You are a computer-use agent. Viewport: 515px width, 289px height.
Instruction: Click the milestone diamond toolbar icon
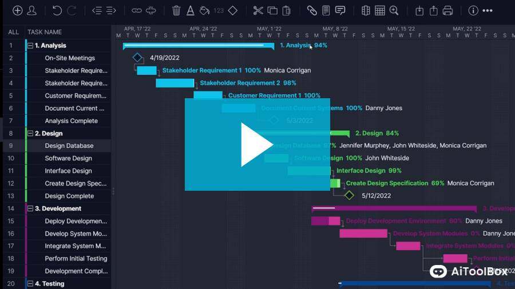point(232,10)
